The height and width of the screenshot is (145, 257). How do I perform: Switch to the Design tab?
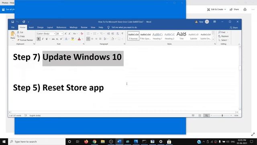pyautogui.click(x=40, y=27)
